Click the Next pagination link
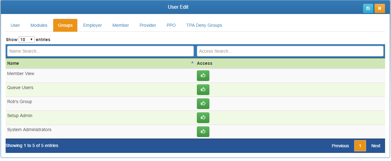Image resolution: width=391 pixels, height=161 pixels. (x=376, y=146)
